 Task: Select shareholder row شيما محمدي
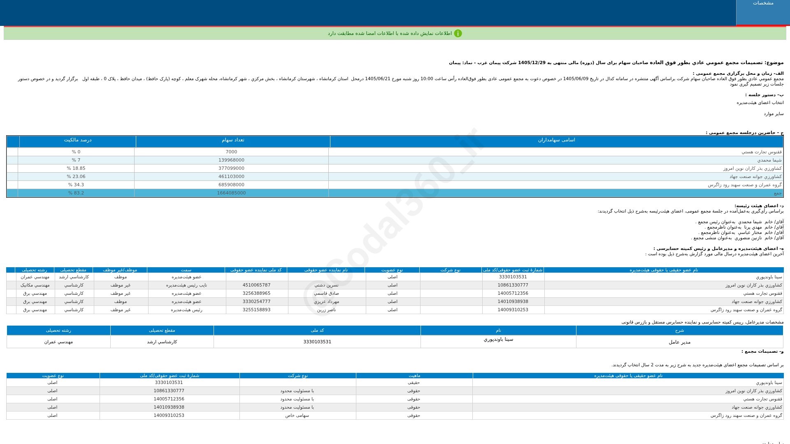click(x=395, y=160)
